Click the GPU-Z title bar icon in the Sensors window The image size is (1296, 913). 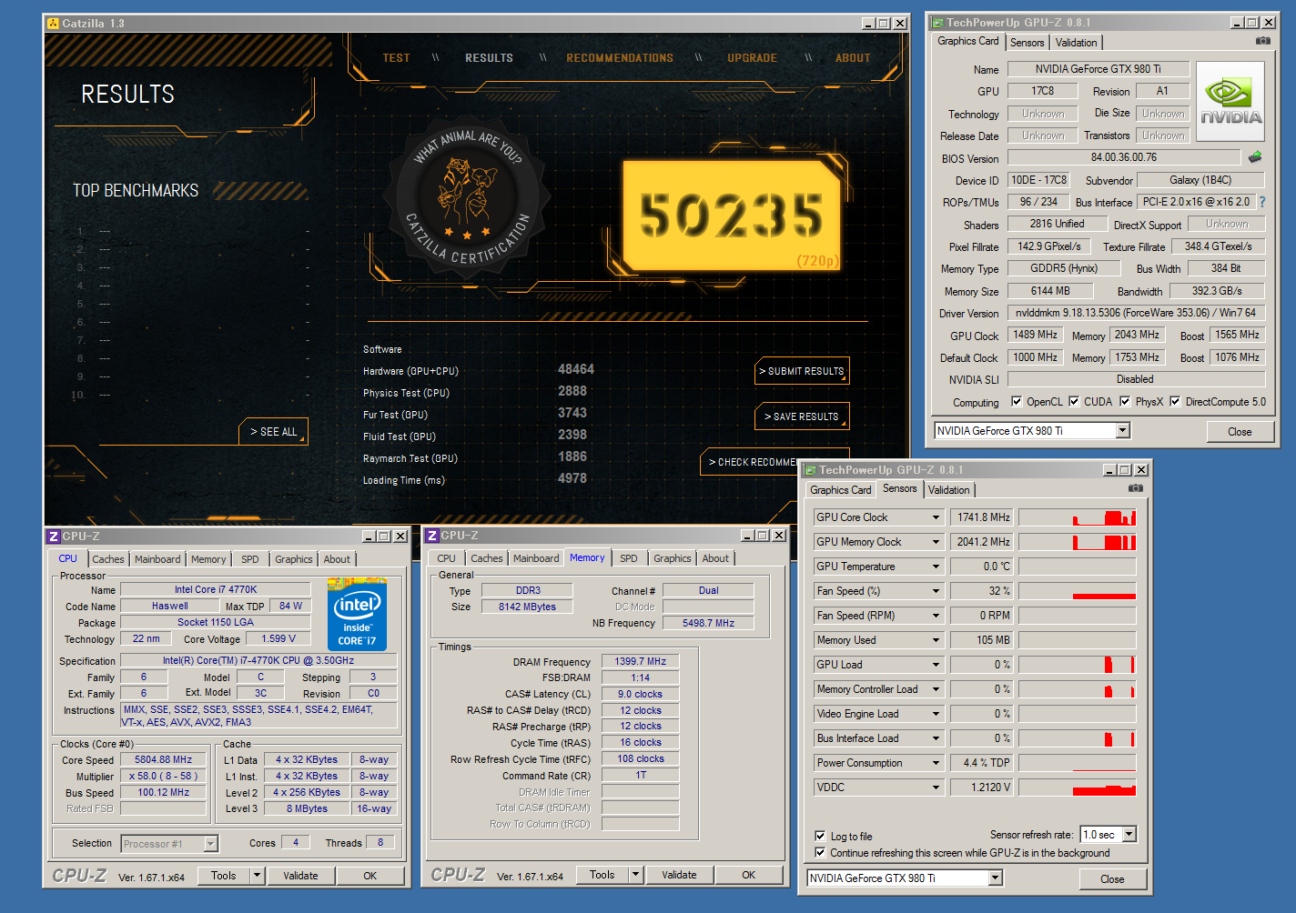coord(810,470)
